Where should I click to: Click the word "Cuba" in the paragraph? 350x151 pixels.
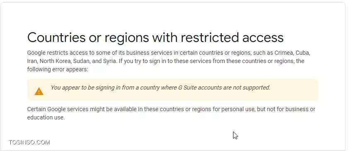tap(303, 53)
